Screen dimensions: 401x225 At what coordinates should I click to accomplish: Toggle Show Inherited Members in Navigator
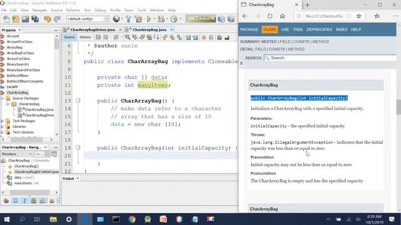click(6, 201)
